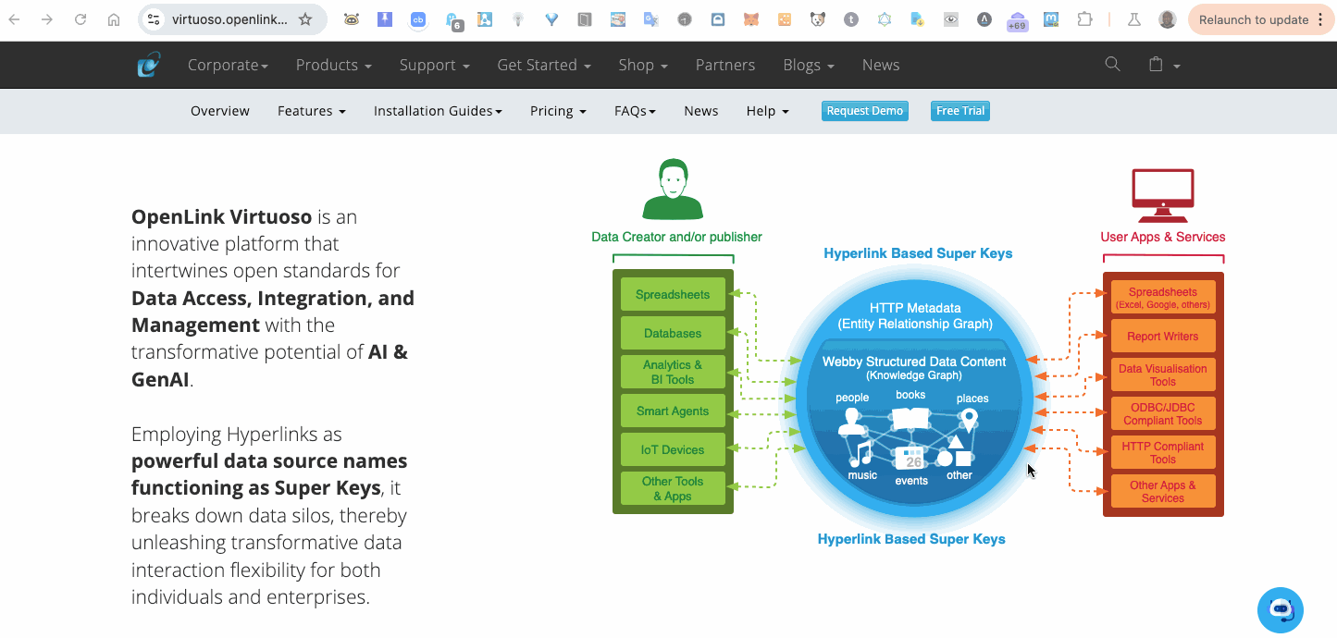Open Chrome Labs flask icon
Viewport: 1337px width, 638px height.
[x=1134, y=19]
